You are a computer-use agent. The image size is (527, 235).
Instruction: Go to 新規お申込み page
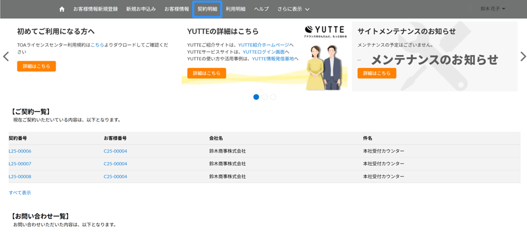tap(141, 9)
